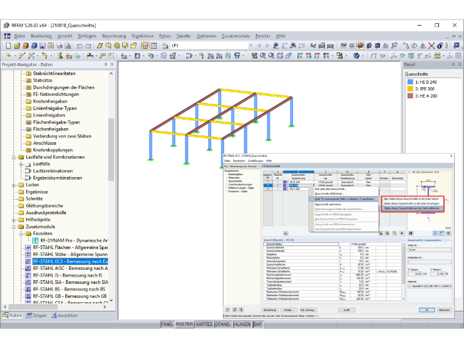Save model with the floppy disk icon
Screen dimensions: 464x348
[42, 46]
